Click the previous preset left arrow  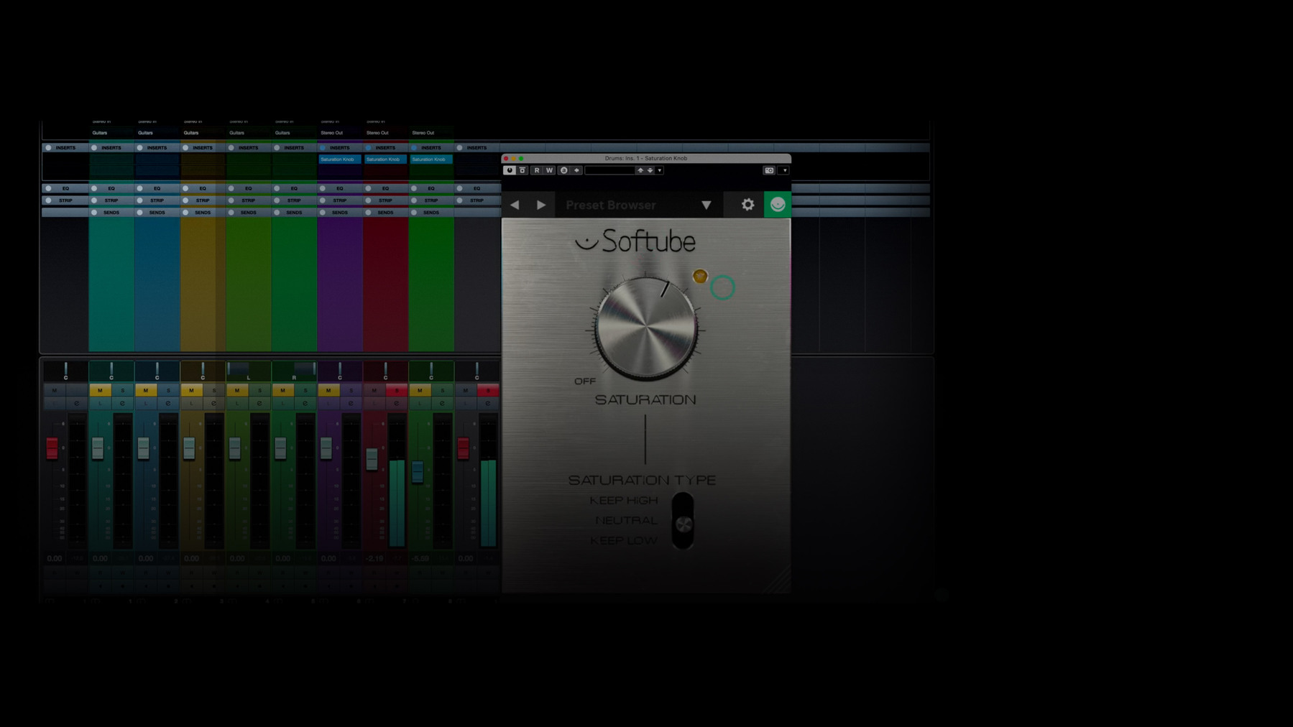click(515, 205)
